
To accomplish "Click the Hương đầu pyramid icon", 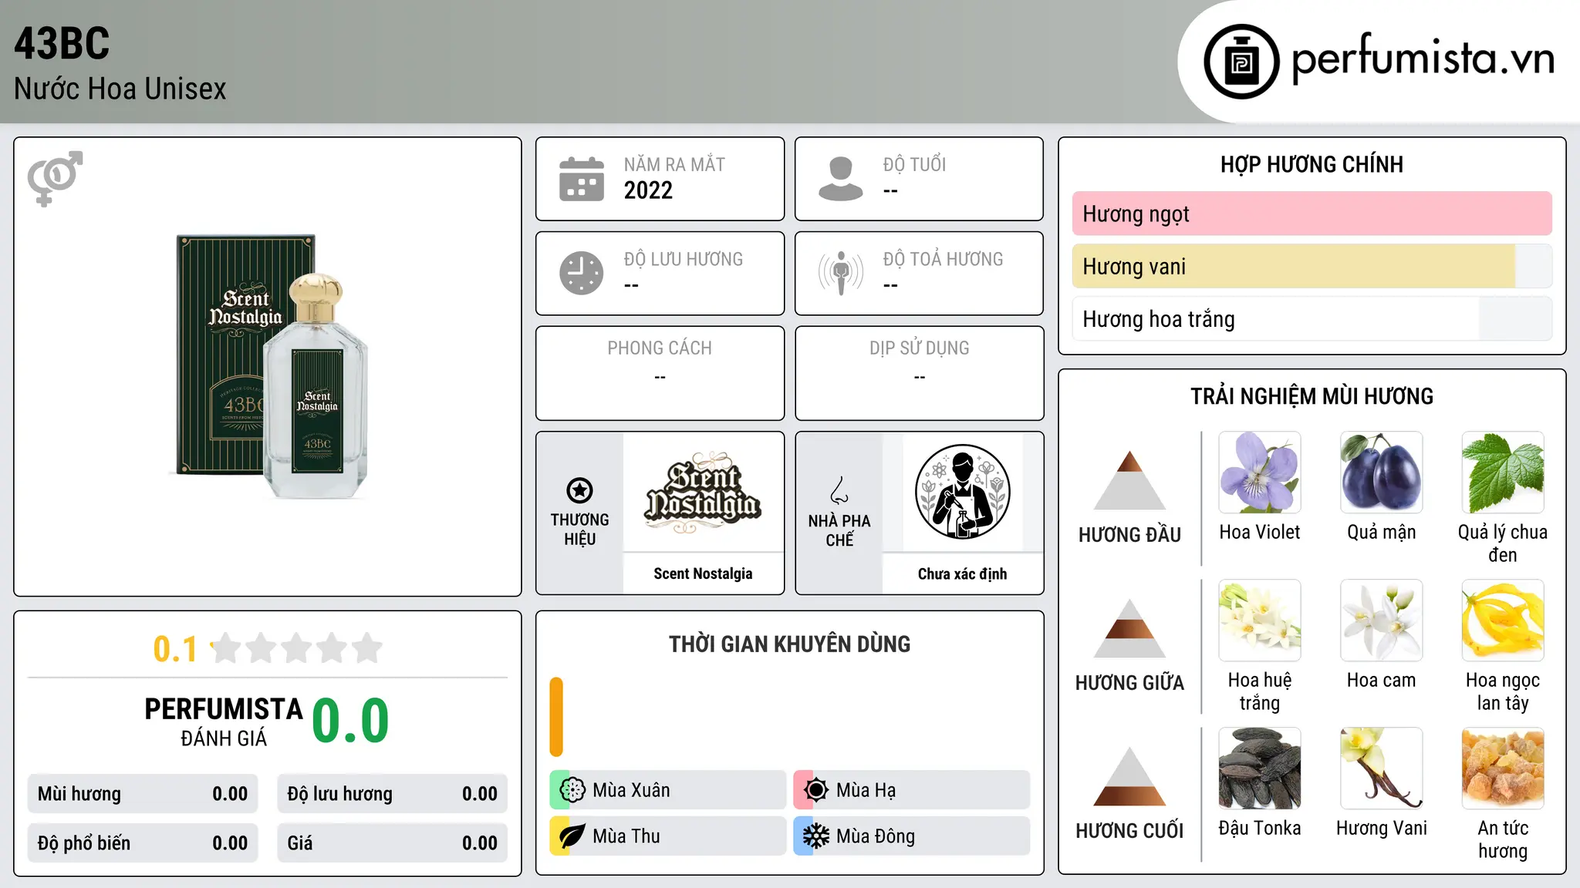I will pyautogui.click(x=1129, y=480).
